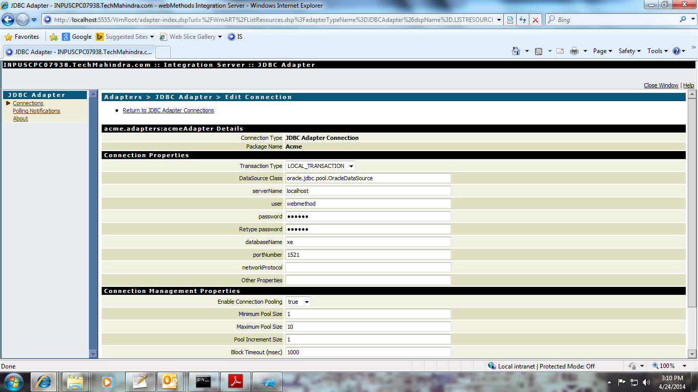The height and width of the screenshot is (392, 698).
Task: Click the Windows Start orb
Action: pos(14,382)
